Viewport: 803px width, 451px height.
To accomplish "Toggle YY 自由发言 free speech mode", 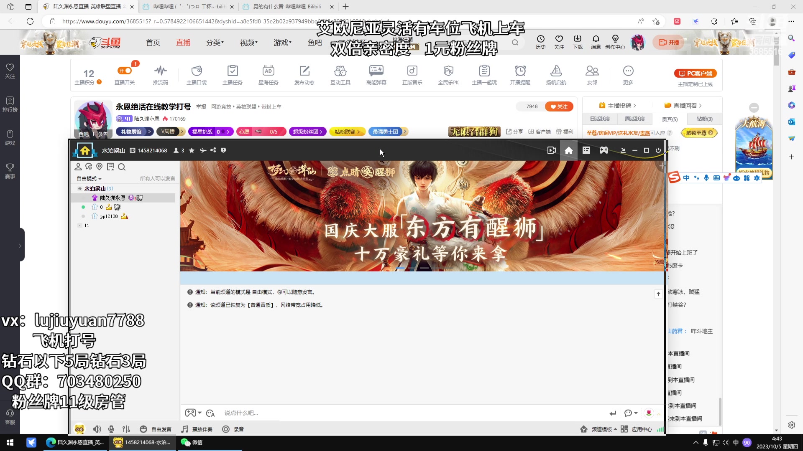I will [156, 429].
